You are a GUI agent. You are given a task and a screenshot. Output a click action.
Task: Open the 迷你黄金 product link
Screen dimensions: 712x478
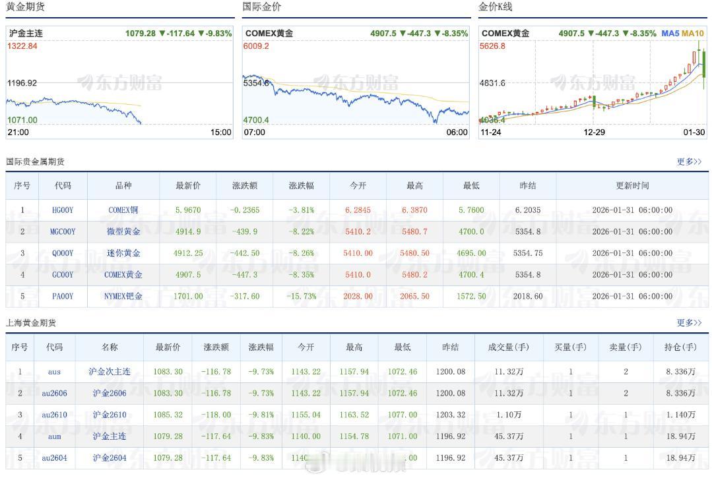tap(123, 253)
